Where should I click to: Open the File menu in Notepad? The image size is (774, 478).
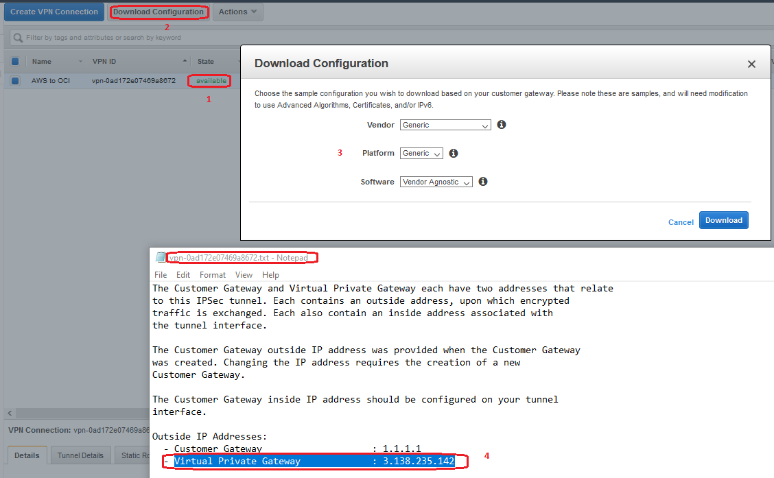[161, 275]
